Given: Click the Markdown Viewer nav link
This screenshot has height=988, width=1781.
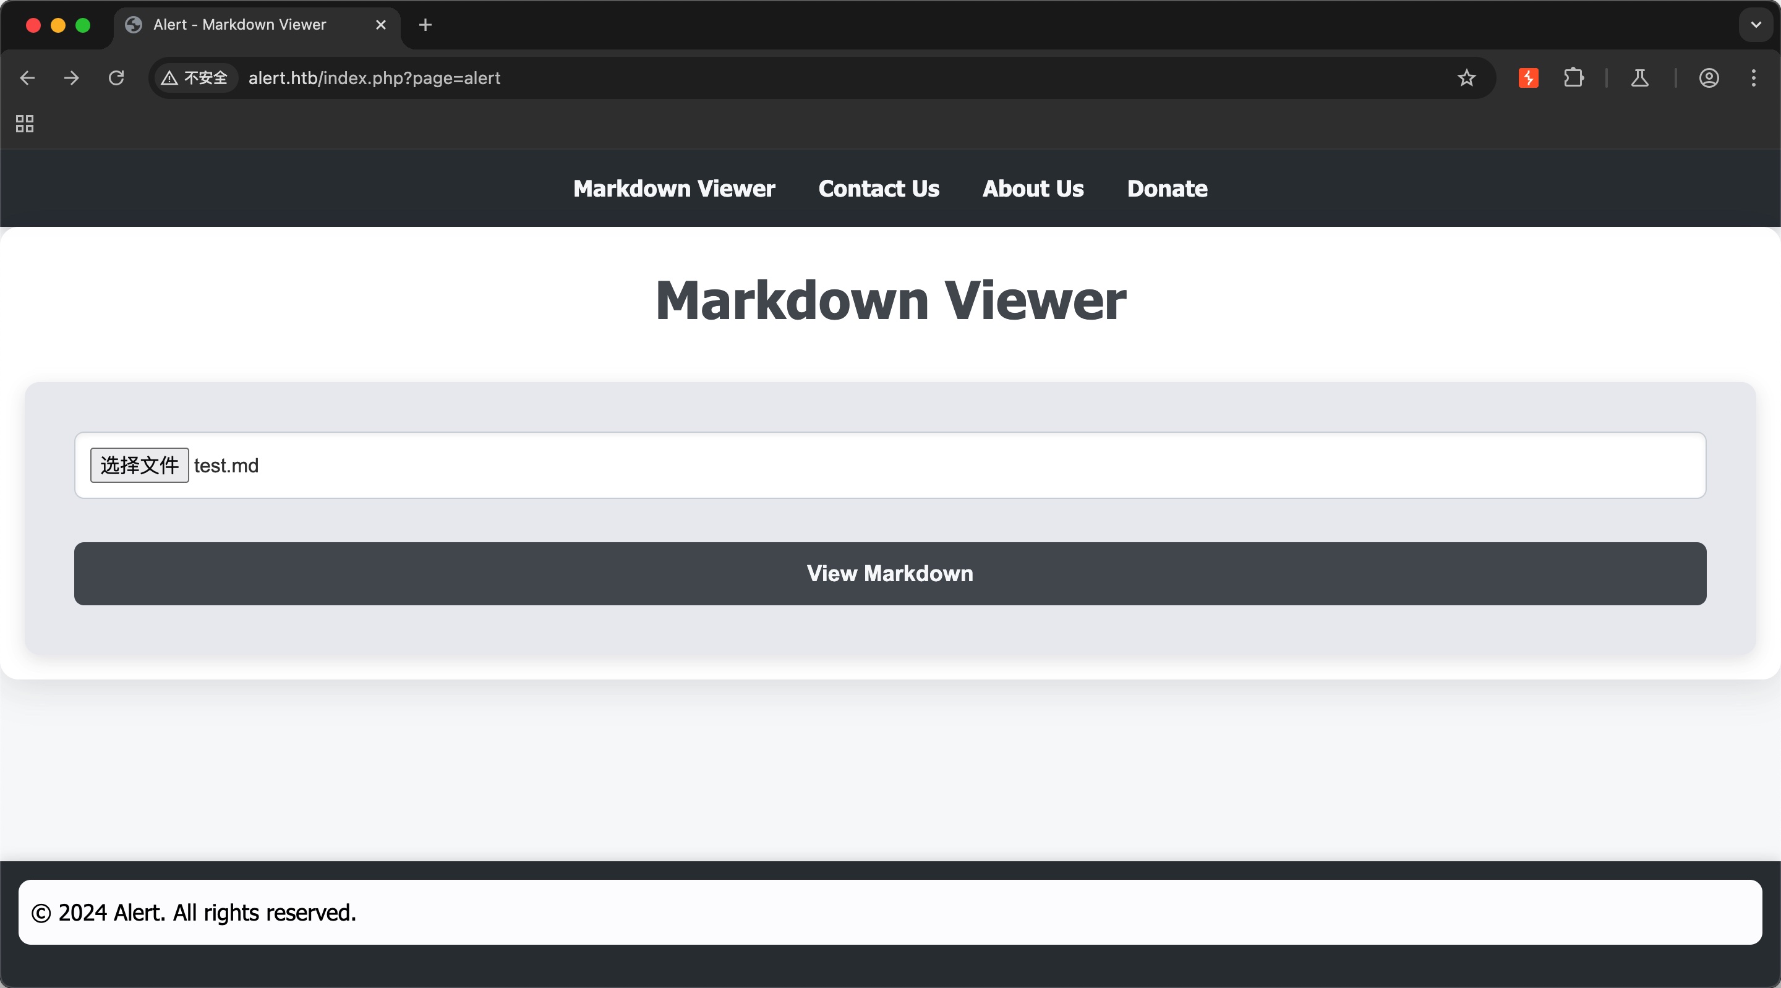Looking at the screenshot, I should point(674,189).
